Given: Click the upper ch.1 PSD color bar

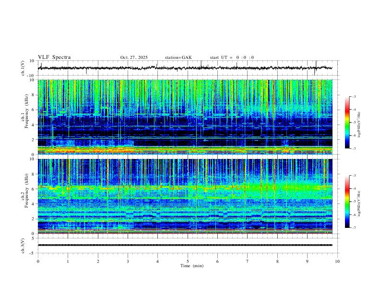Looking at the screenshot, I should 347,123.
